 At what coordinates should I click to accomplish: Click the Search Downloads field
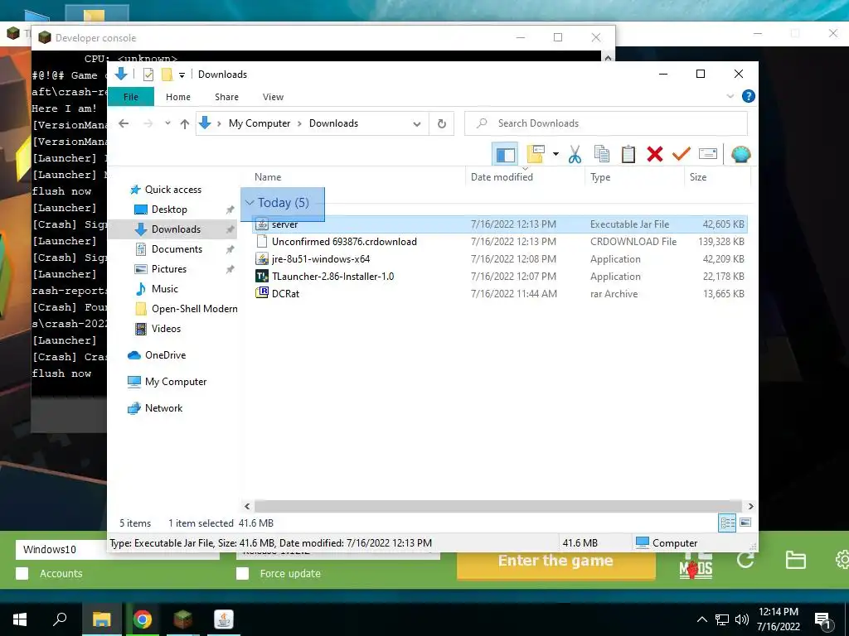[x=606, y=123]
